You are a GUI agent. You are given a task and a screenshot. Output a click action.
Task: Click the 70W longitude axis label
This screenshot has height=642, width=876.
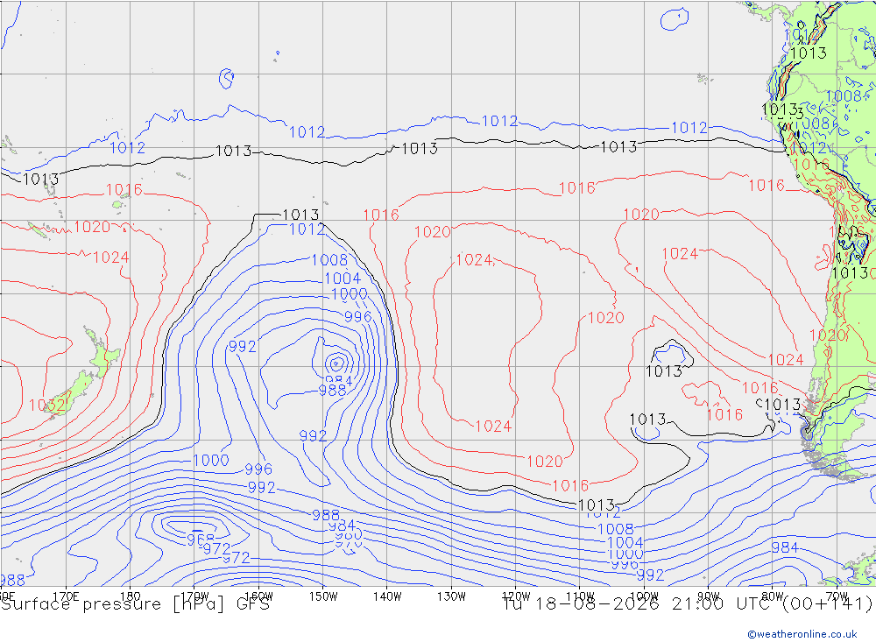point(837,596)
